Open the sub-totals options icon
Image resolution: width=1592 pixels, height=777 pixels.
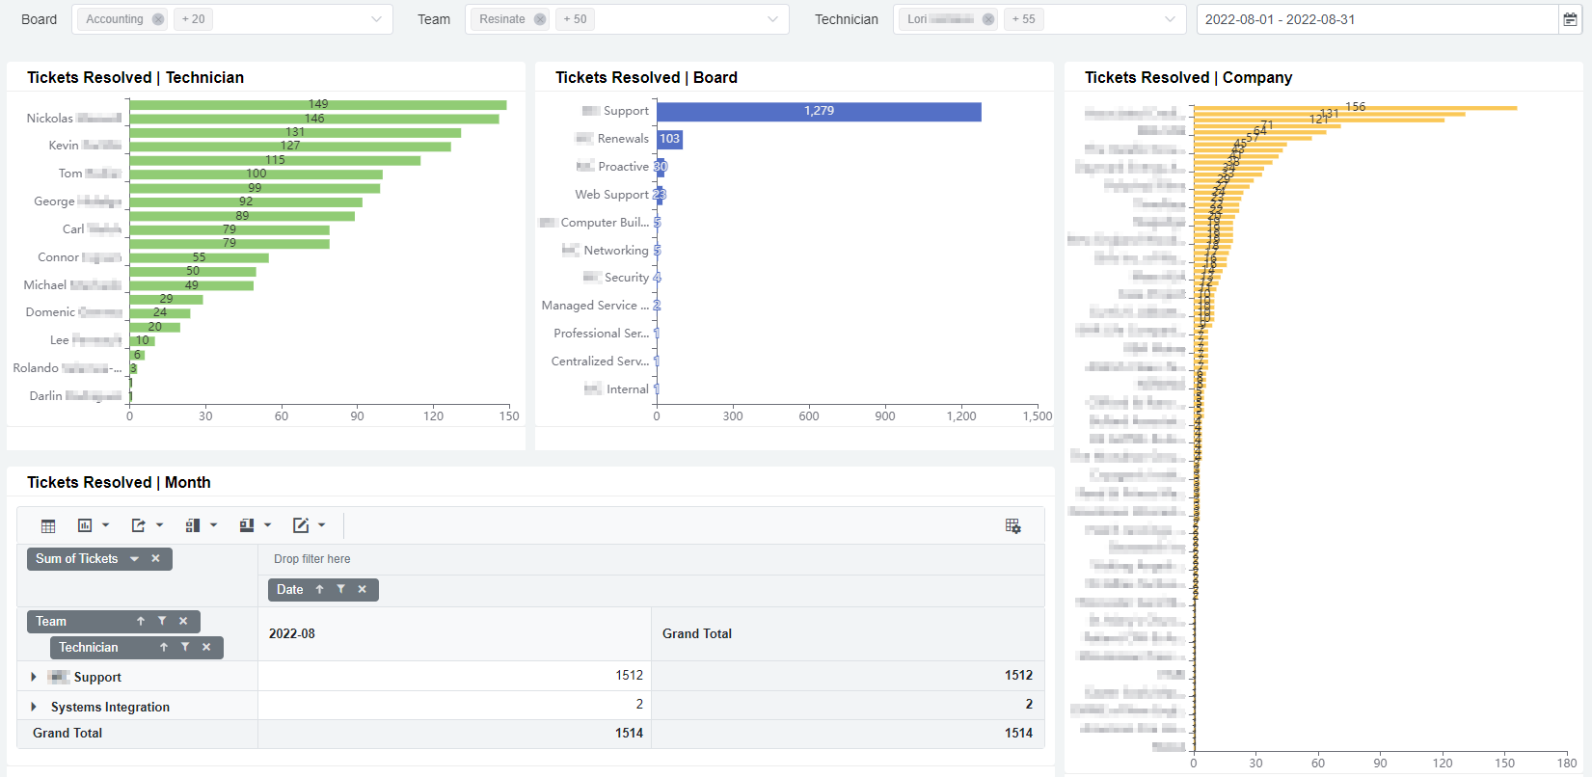coord(201,525)
